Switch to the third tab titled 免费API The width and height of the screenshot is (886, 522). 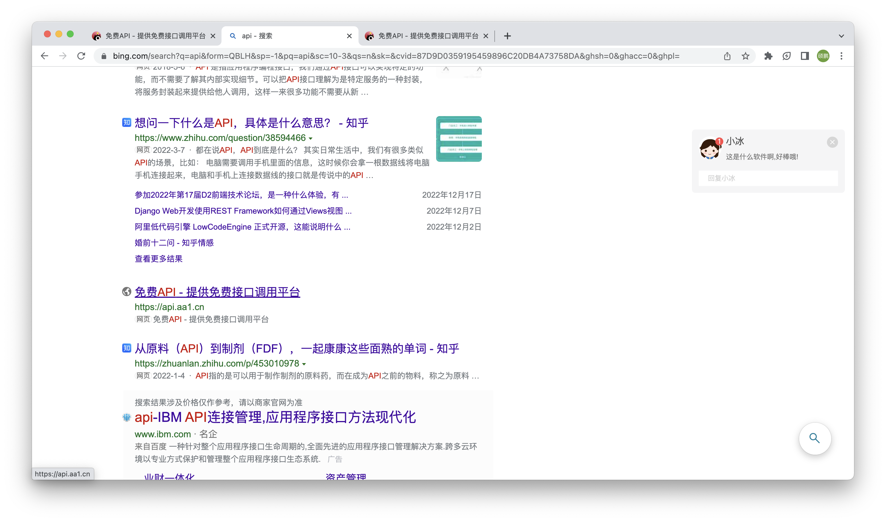[427, 36]
